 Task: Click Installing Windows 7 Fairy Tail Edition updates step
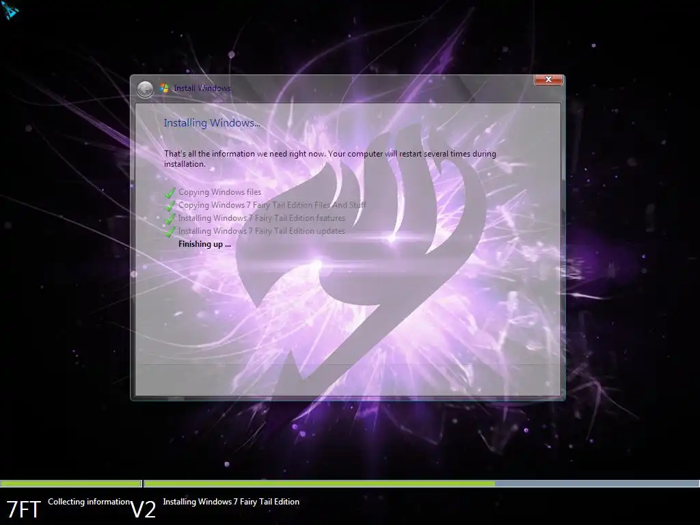[262, 231]
